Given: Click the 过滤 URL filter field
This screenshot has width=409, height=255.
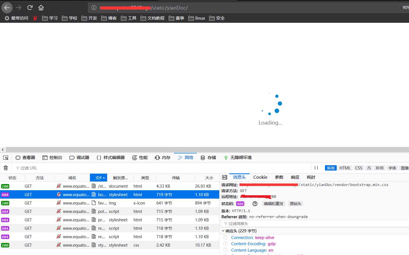Looking at the screenshot, I should coord(162,168).
